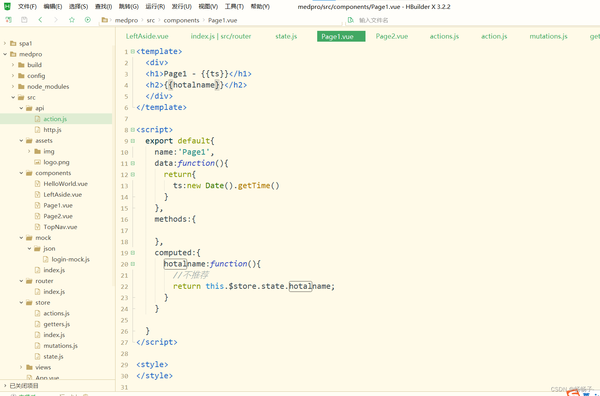Collapse the mock folder
600x396 pixels.
[x=21, y=238]
